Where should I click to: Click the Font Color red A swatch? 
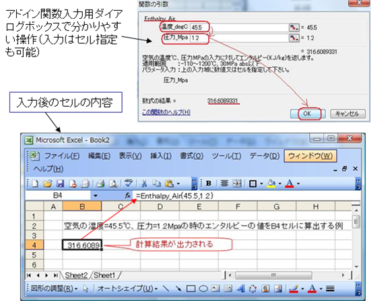[290, 183]
